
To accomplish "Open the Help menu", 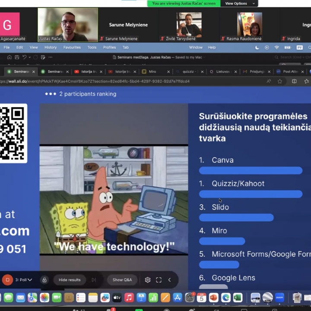I will point(212,48).
